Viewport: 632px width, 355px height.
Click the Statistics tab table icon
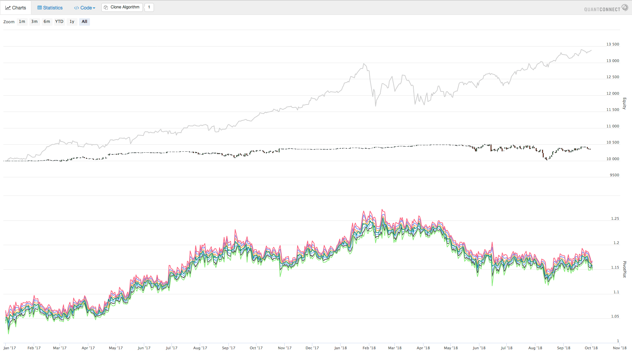[x=40, y=7]
